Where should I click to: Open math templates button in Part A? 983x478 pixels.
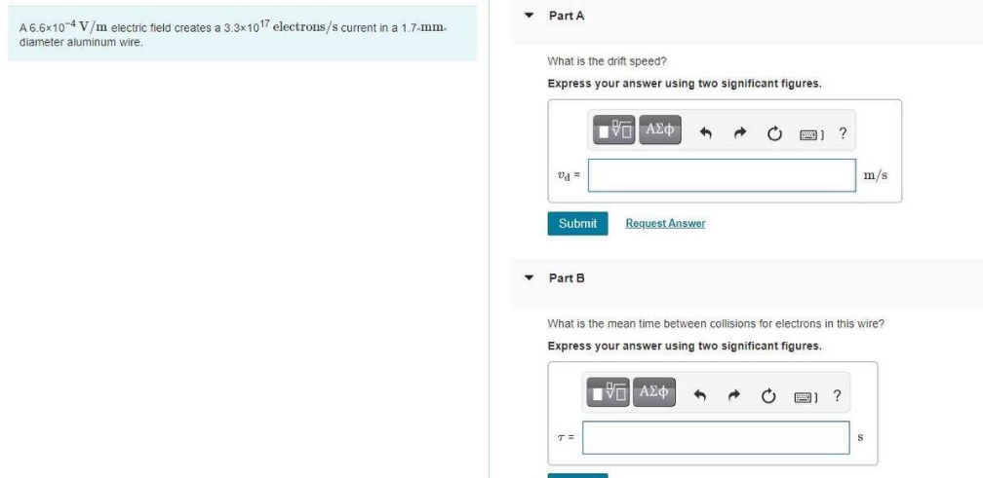point(614,129)
